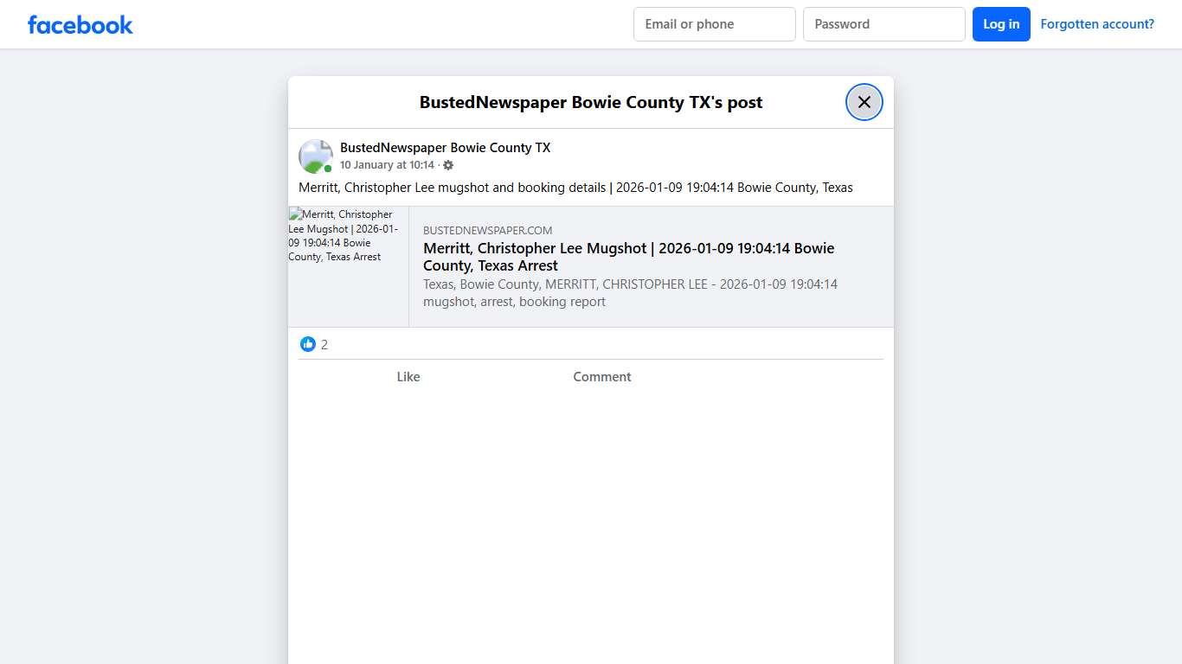Open the green online status dot on avatar

coord(328,169)
